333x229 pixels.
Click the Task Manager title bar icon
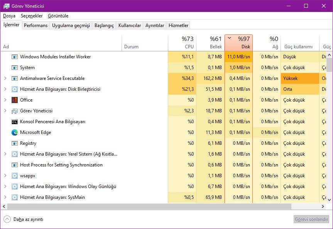click(x=7, y=6)
